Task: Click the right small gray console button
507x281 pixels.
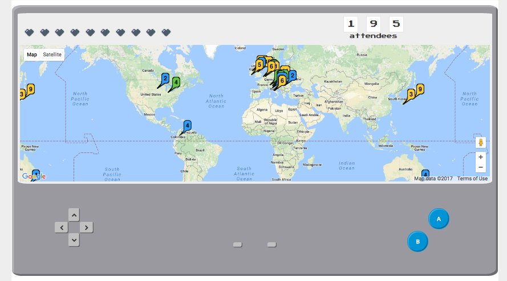Action: 271,245
